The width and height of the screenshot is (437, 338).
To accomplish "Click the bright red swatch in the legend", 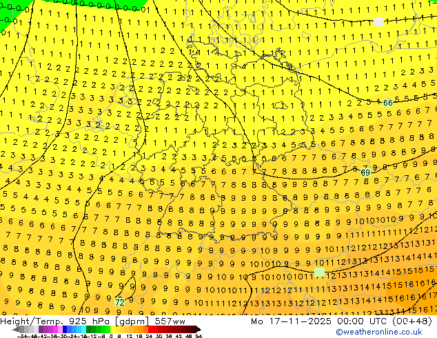I will (150, 329).
